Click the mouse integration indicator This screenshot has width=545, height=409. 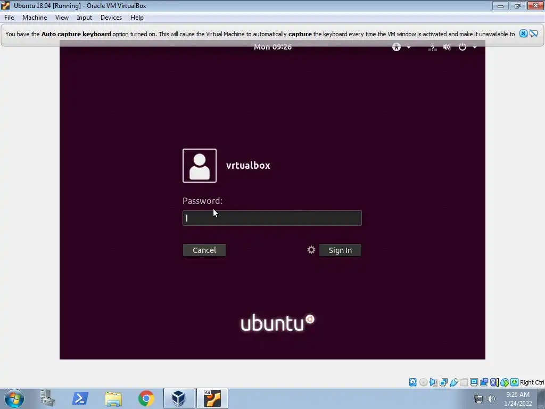(505, 382)
